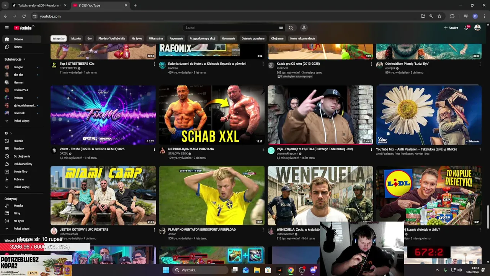Viewport: 490px width, 276px height.
Task: Expand Pokaż więcej under Ty section
Action: coord(21,187)
